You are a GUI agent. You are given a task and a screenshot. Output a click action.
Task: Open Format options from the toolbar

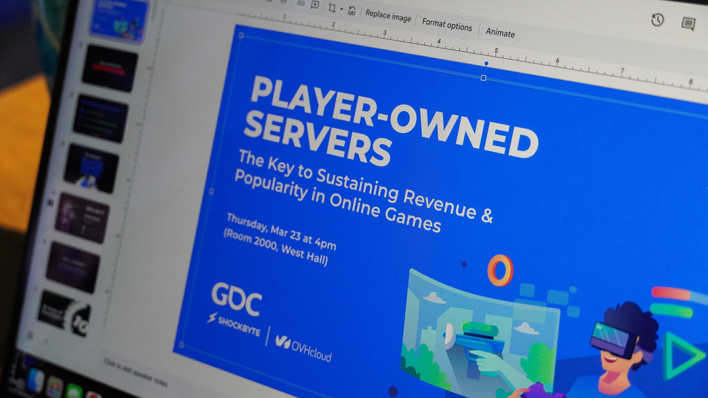(x=447, y=25)
